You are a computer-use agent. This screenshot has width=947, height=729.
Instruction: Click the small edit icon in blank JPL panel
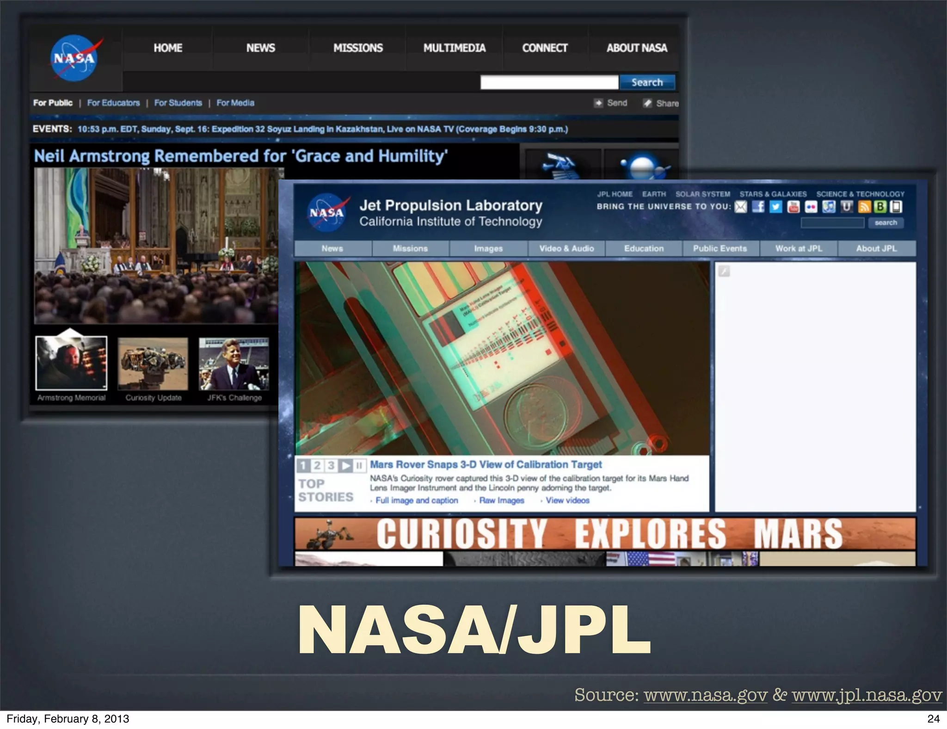(x=724, y=271)
